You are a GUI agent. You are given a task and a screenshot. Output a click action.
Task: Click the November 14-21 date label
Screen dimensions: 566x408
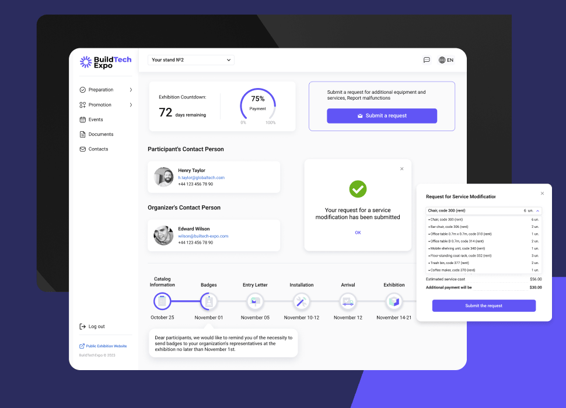point(394,318)
